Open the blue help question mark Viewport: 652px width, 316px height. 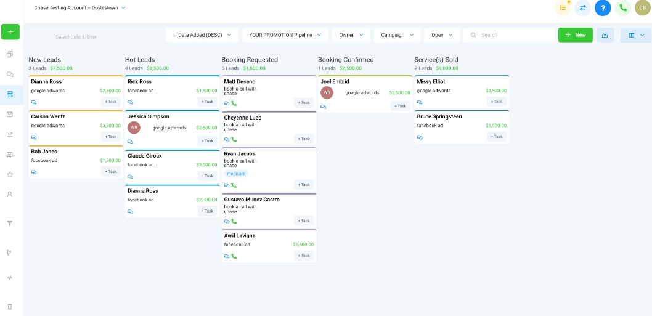click(x=603, y=8)
